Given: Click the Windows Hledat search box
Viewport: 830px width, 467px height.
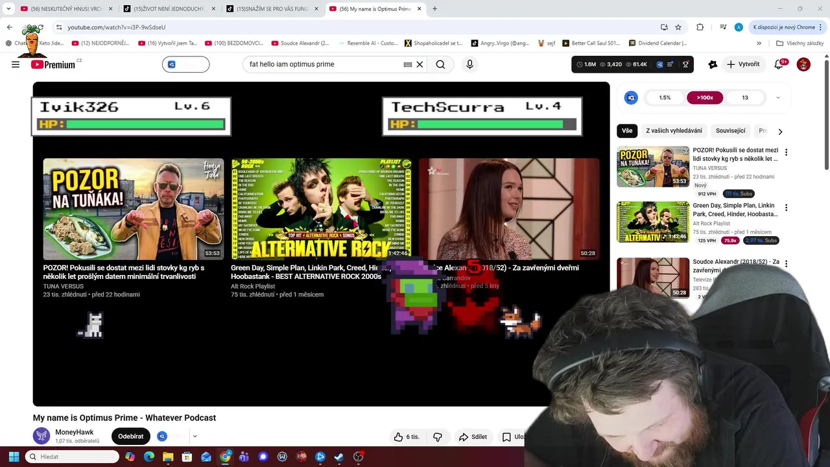Looking at the screenshot, I should (71, 457).
